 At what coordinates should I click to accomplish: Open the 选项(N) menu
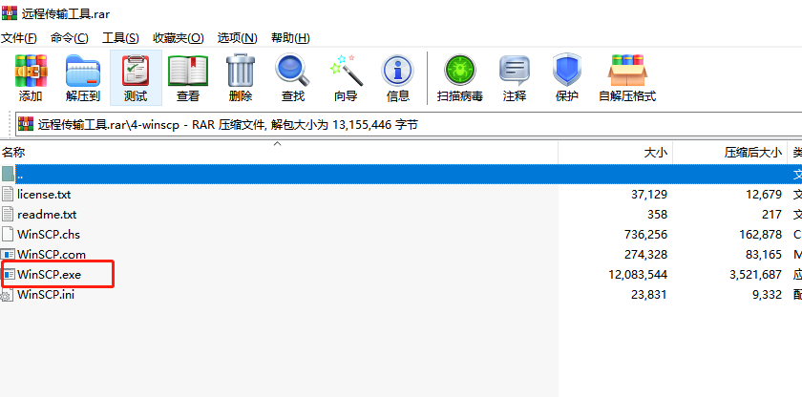pos(238,38)
